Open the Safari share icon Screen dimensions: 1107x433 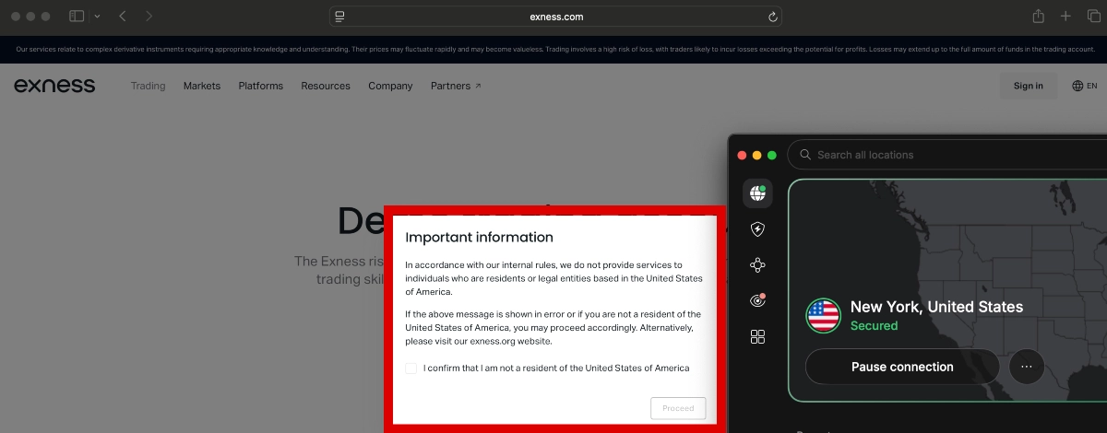point(1038,17)
